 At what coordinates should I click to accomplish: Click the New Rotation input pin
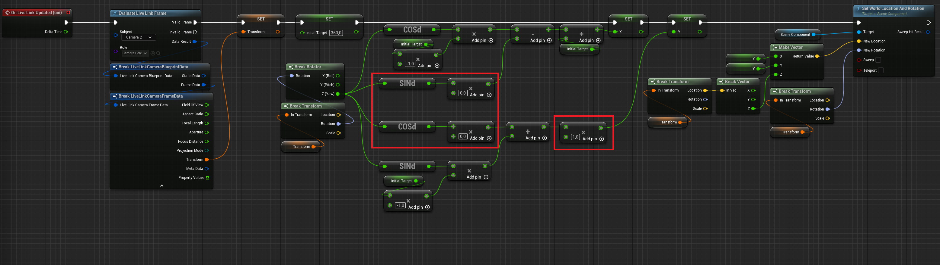click(x=859, y=51)
